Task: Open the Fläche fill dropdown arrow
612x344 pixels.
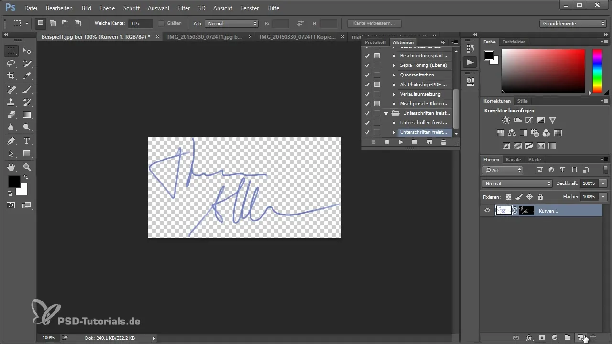Action: pos(603,196)
